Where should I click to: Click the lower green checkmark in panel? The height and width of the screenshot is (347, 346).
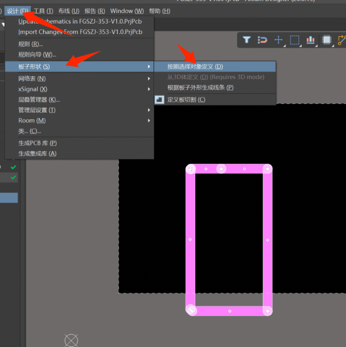point(13,177)
